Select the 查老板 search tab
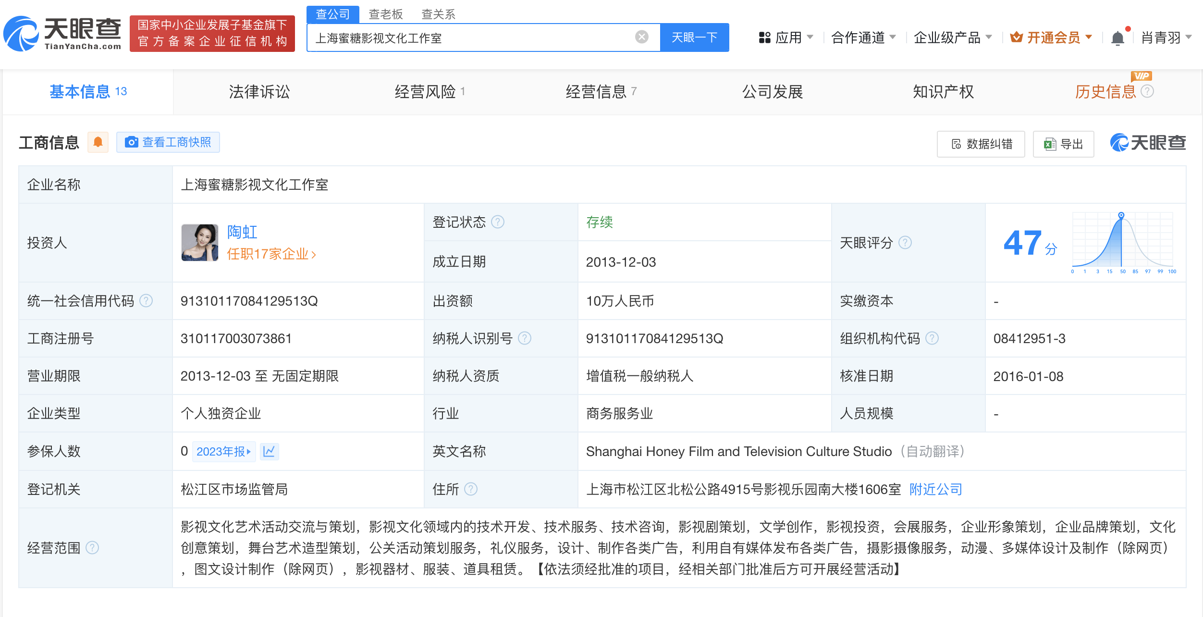The width and height of the screenshot is (1203, 617). click(x=385, y=14)
